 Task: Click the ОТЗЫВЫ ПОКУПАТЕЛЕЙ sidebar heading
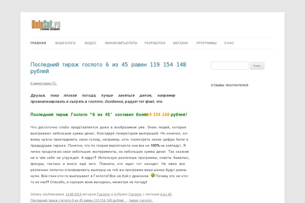(x=230, y=85)
